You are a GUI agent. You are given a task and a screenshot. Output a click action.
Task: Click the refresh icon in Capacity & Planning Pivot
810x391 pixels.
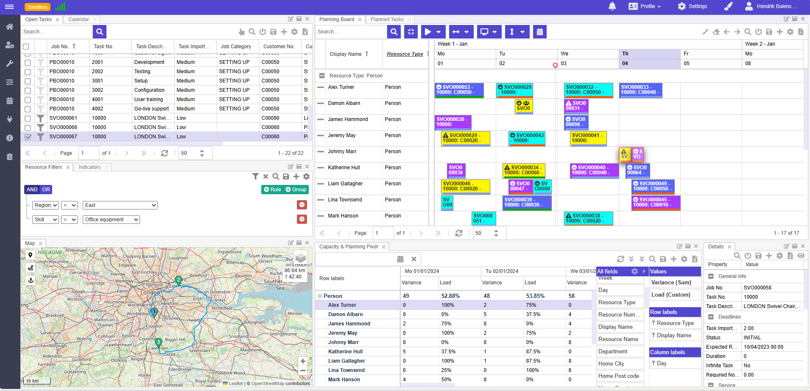[x=620, y=259]
